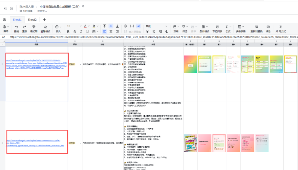The height and width of the screenshot is (170, 298).
Task: Expand the font color arrow
Action: click(x=89, y=26)
